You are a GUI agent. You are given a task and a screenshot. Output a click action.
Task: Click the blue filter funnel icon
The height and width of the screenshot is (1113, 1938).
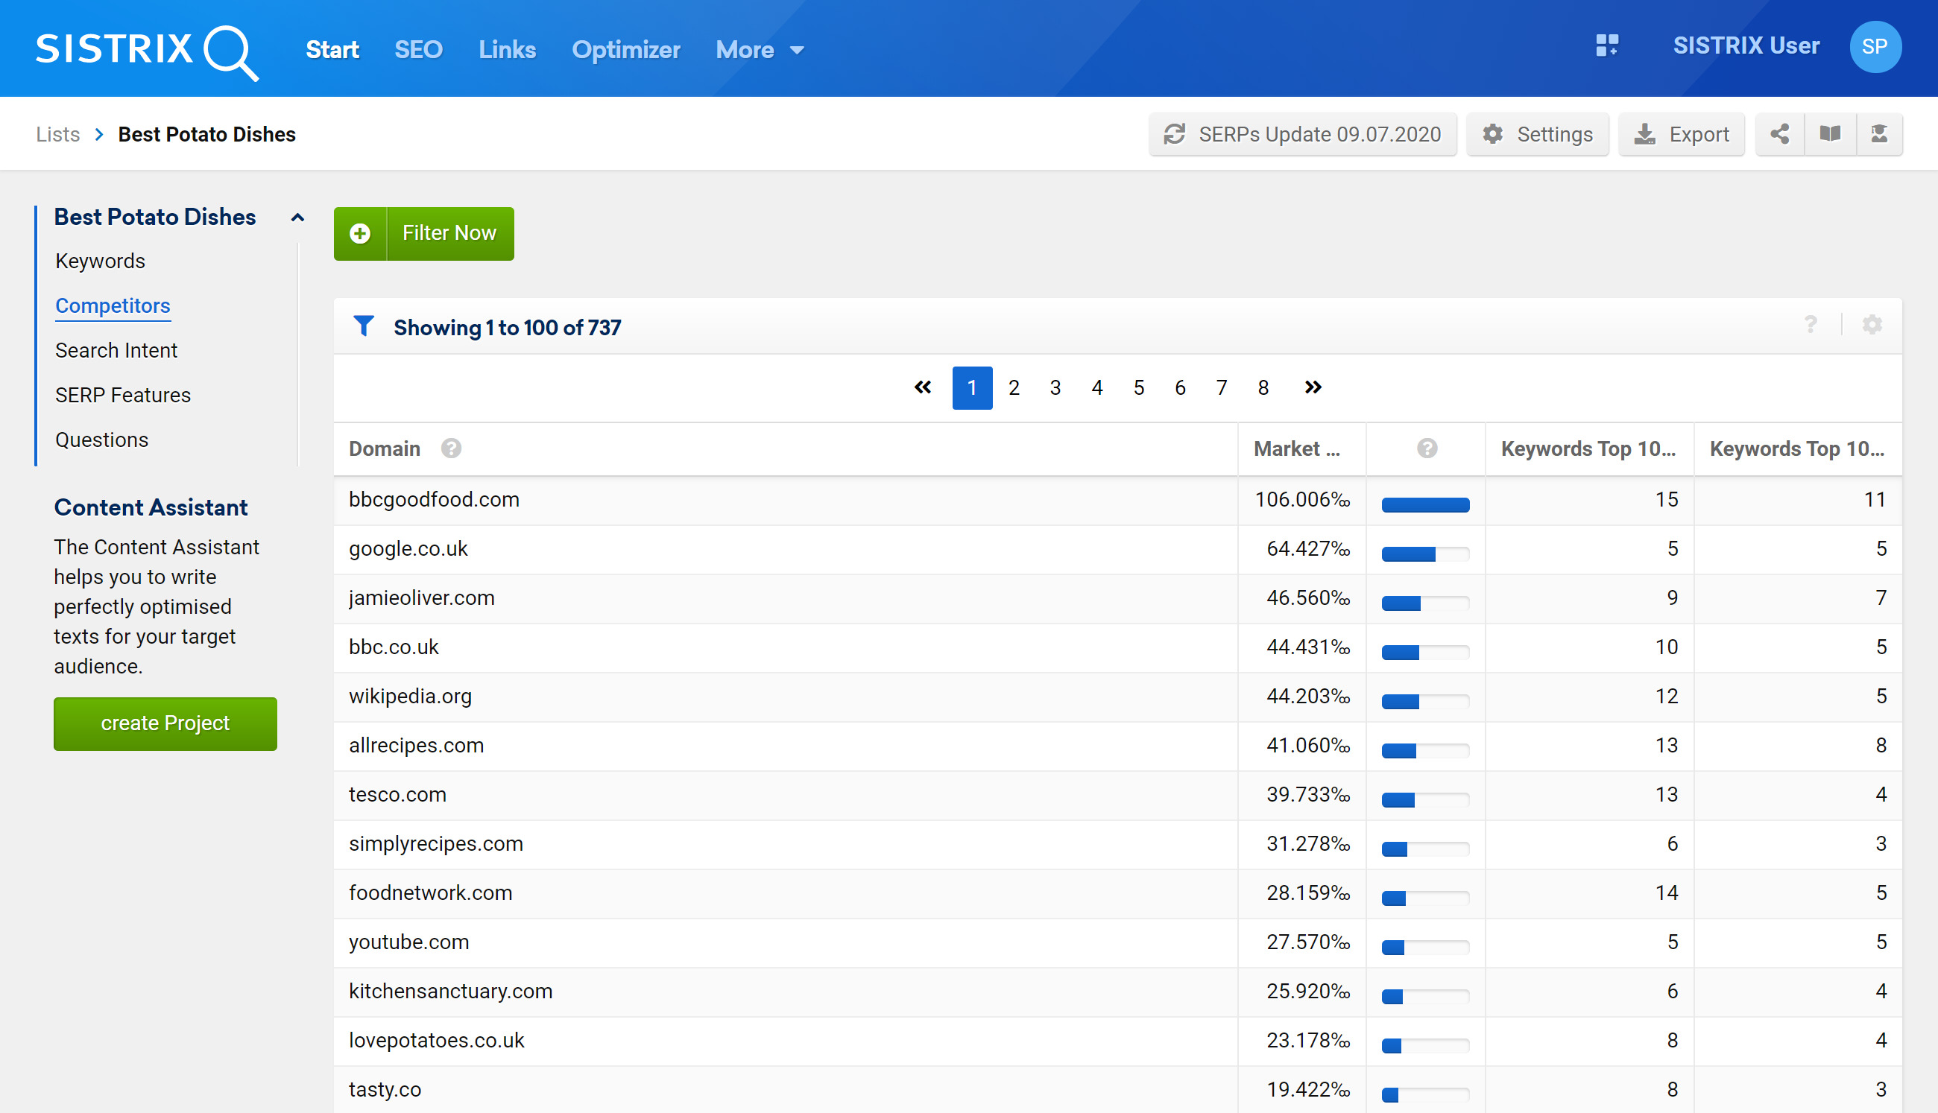364,326
